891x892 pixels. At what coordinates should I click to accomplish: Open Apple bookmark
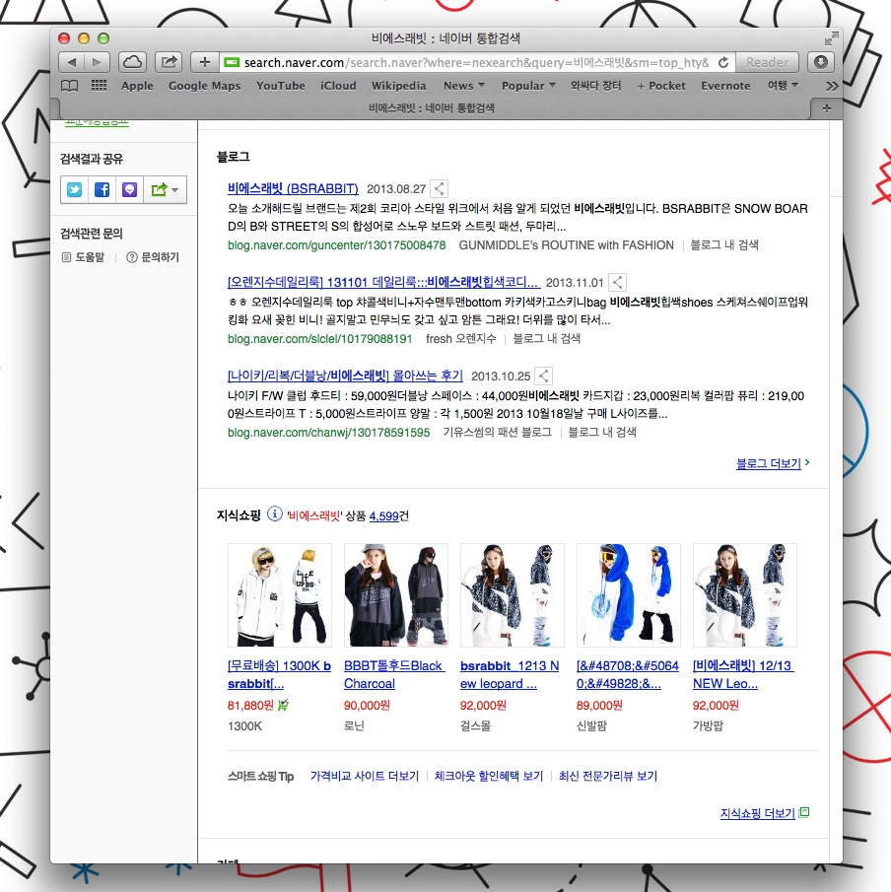pyautogui.click(x=137, y=86)
